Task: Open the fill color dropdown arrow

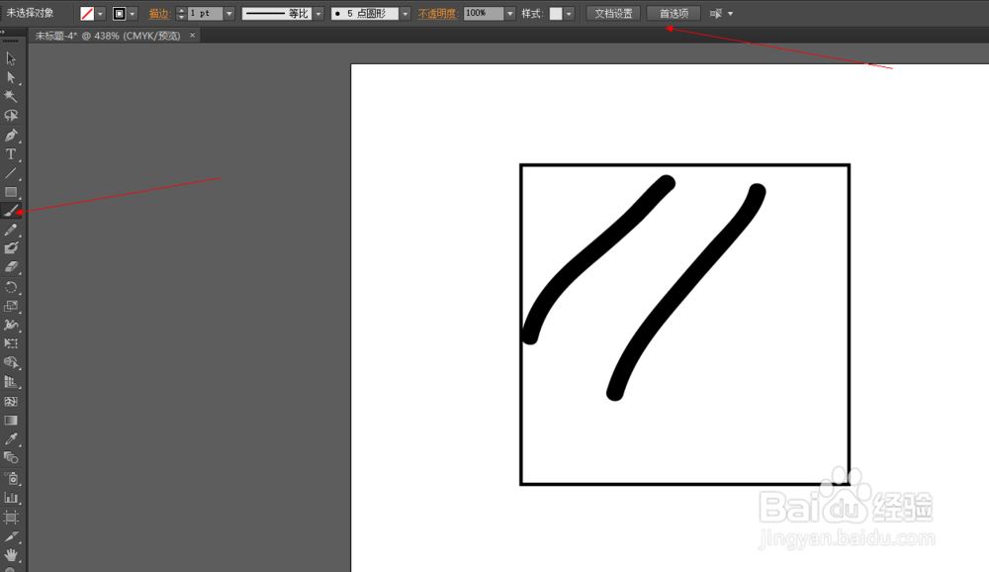Action: (100, 14)
